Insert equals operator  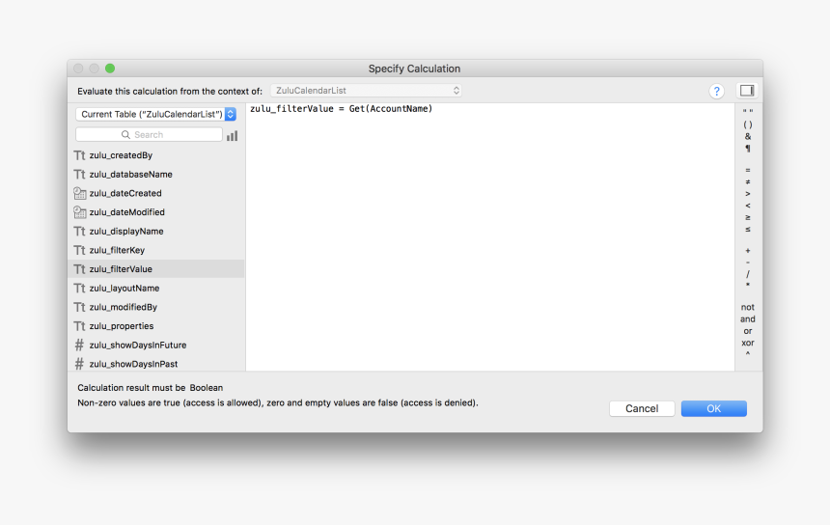tap(747, 171)
